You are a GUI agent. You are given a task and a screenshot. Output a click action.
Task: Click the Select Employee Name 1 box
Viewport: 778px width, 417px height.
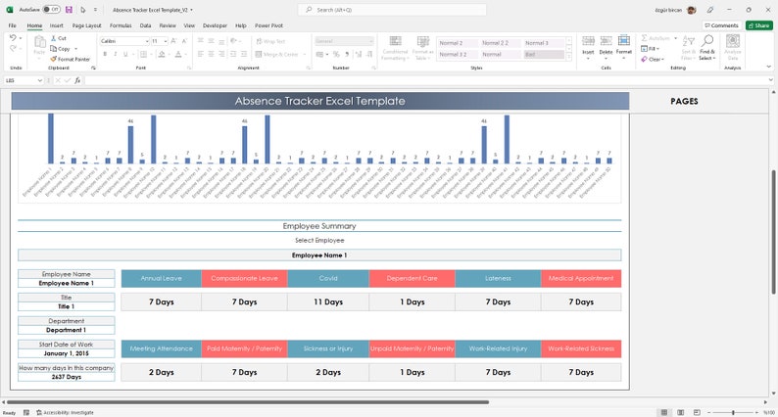319,255
